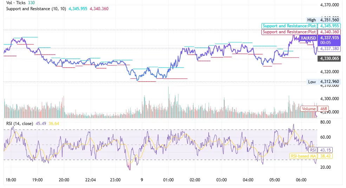Screen dimensions: 346x188
Task: Click the 01:00 time axis label
Action: pyautogui.click(x=168, y=180)
